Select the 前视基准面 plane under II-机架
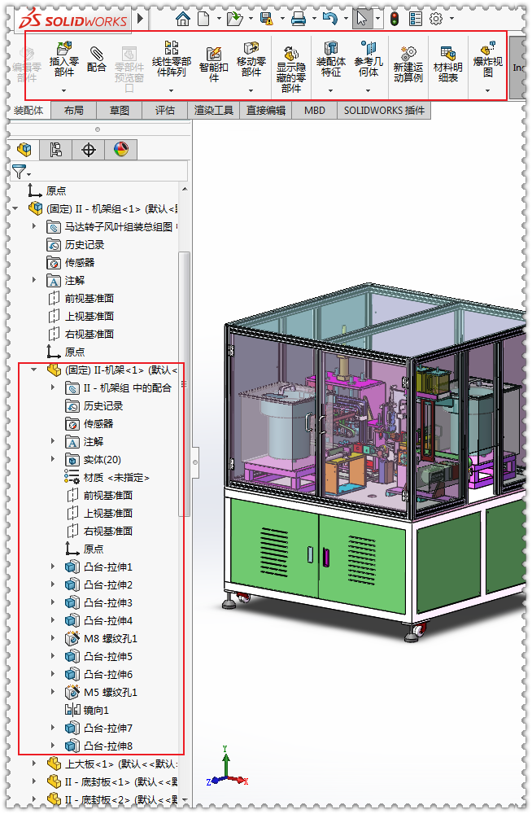 (x=107, y=495)
